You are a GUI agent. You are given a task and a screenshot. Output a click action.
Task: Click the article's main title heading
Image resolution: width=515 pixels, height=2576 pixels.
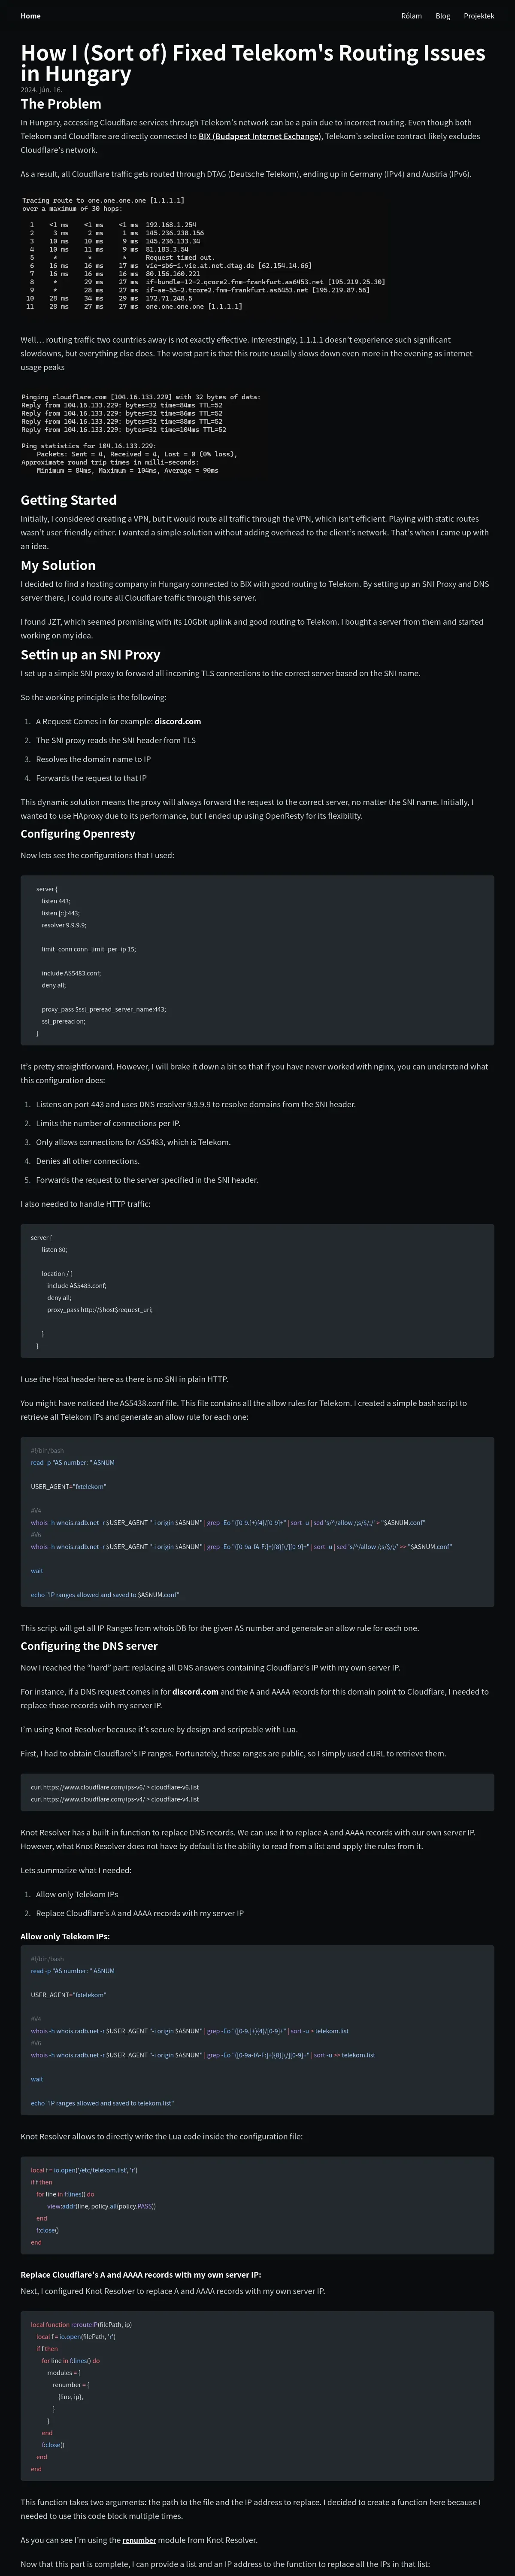pos(253,63)
